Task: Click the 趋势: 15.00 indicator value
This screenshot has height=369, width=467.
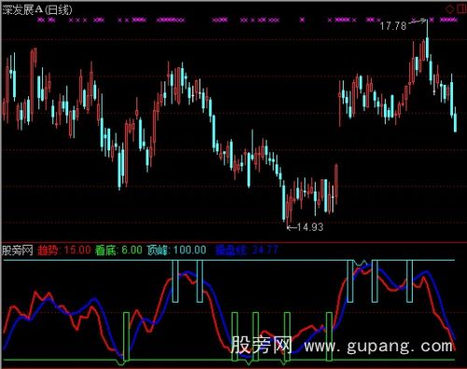Action: (64, 250)
